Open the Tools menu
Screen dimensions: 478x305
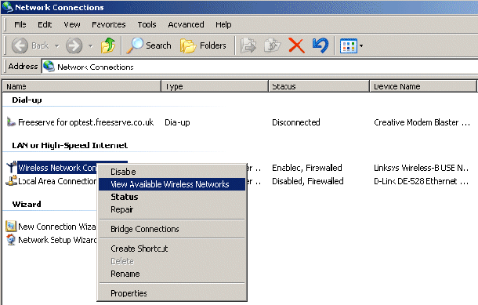point(147,24)
